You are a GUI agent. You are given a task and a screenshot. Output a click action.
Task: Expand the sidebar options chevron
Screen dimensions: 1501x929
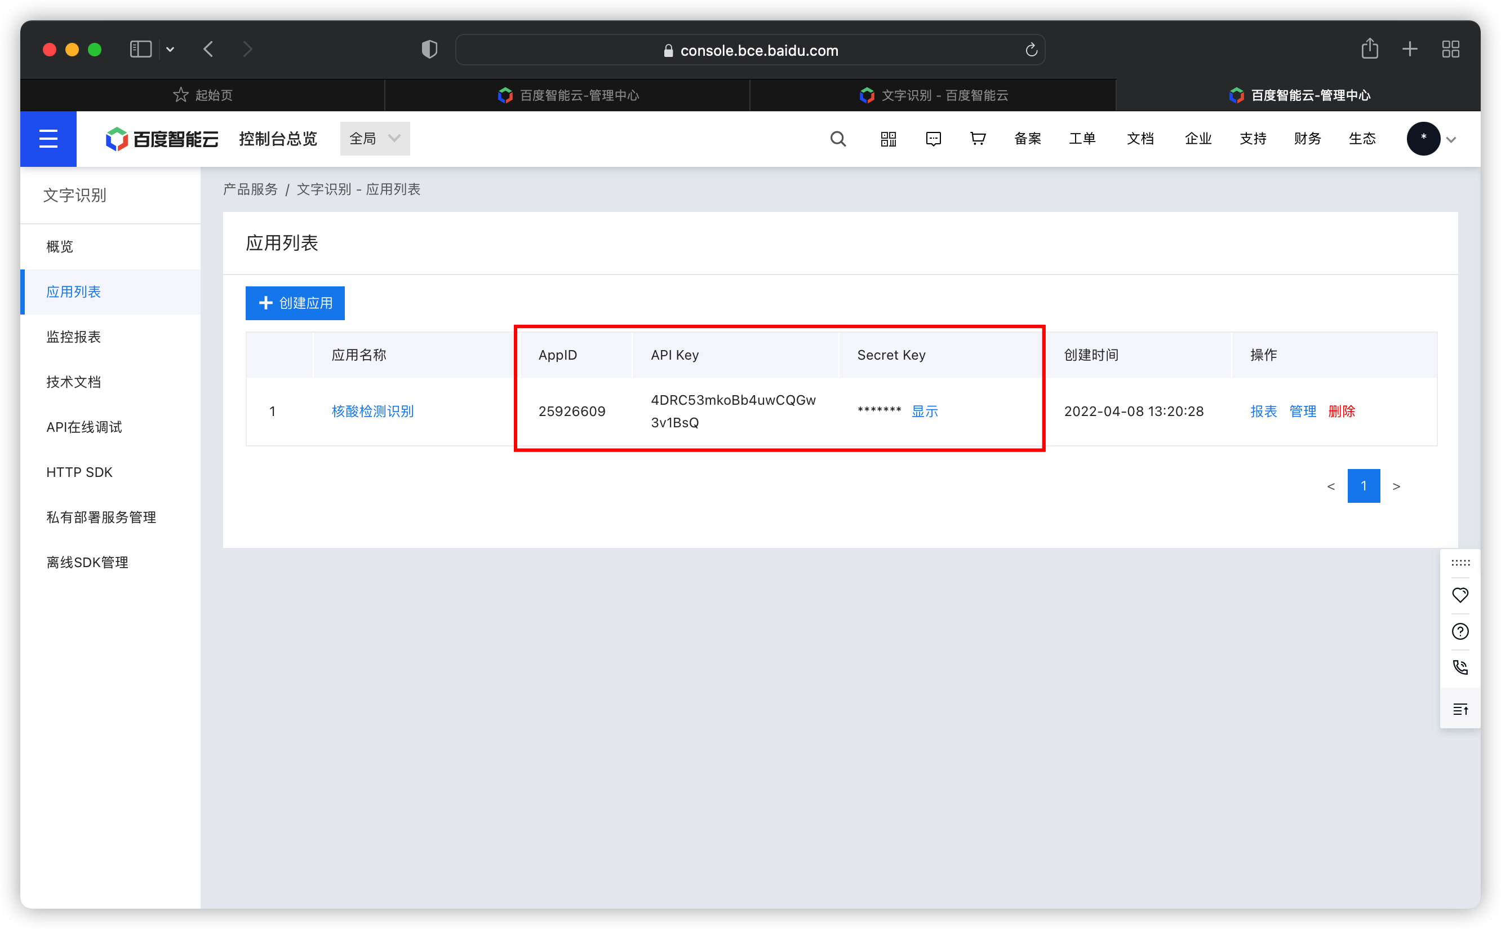coord(170,50)
